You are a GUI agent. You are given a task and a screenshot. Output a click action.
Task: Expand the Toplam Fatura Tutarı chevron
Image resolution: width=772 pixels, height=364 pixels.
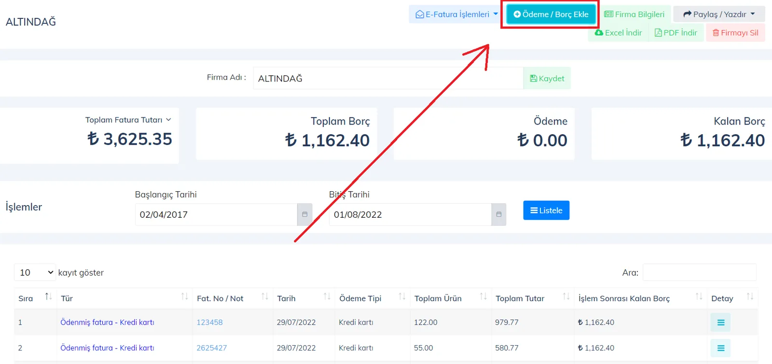tap(168, 120)
